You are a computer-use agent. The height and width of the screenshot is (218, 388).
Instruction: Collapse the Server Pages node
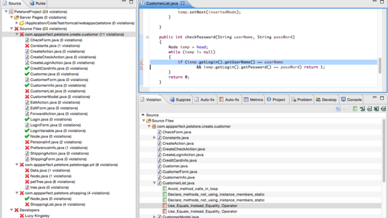coord(12,18)
